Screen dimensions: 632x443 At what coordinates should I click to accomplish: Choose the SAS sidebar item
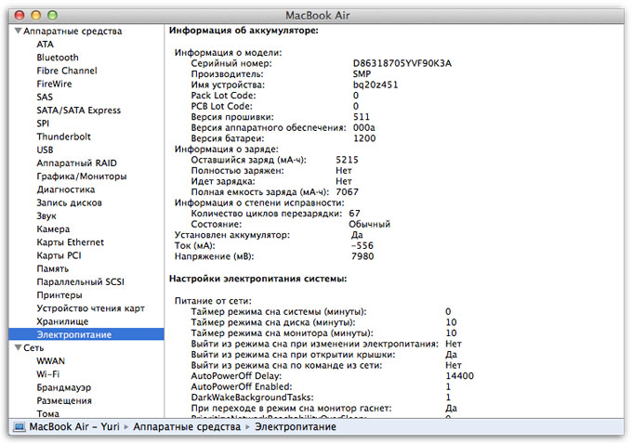pyautogui.click(x=45, y=98)
